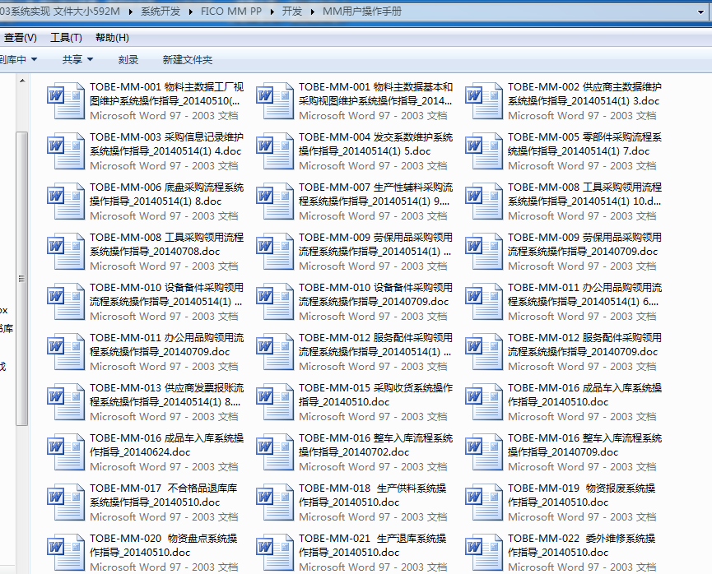Viewport: 712px width, 574px height.
Task: Open the 查看(V) menu
Action: click(x=20, y=38)
